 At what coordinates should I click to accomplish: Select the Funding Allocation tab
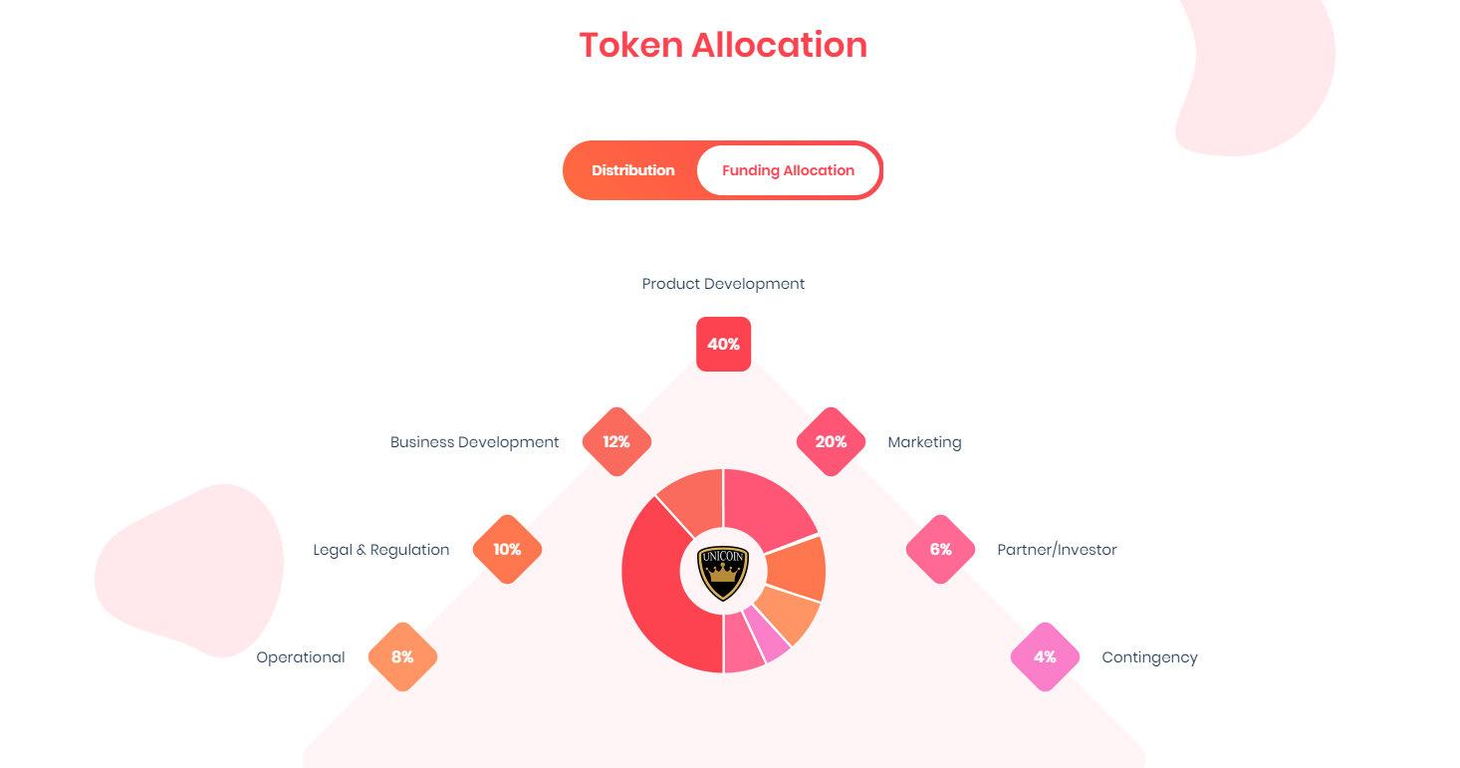coord(788,170)
